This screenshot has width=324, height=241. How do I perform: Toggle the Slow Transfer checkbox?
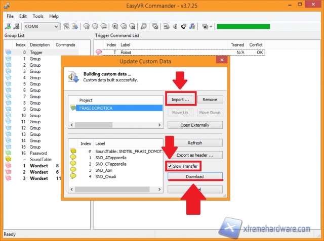(x=171, y=166)
